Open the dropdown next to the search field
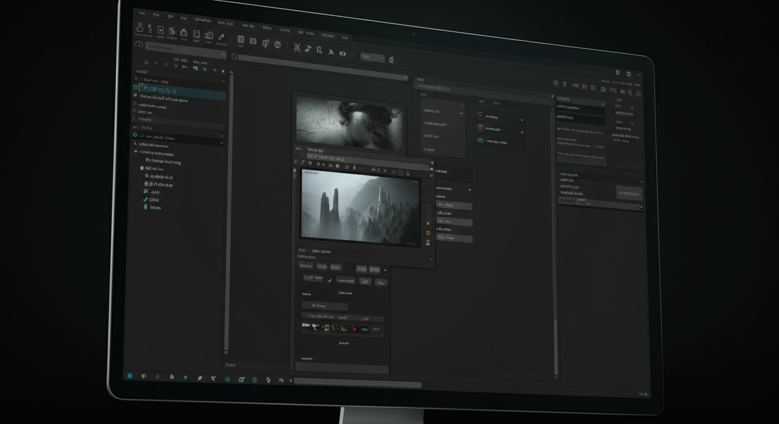This screenshot has height=424, width=779. [x=222, y=54]
